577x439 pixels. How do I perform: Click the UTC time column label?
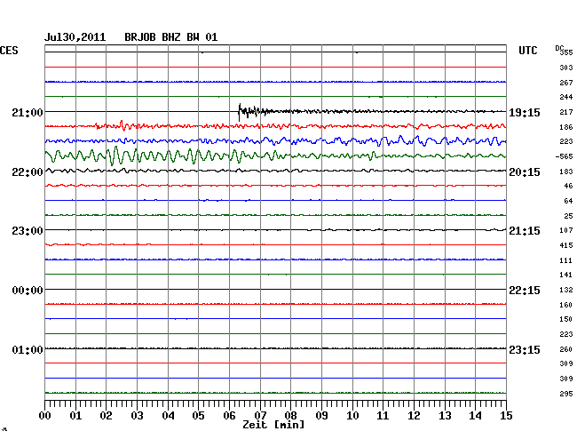pos(528,51)
